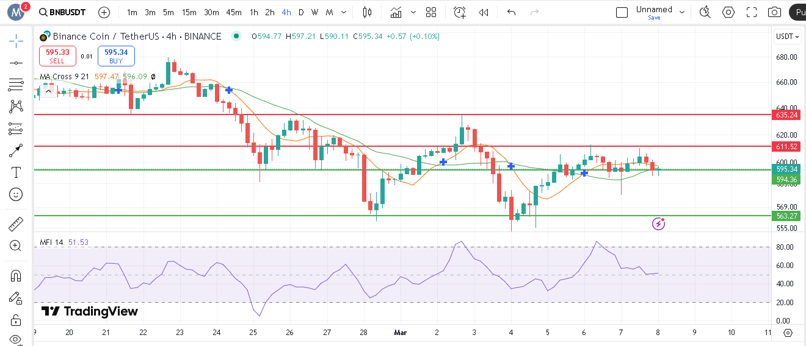Viewport: 806px width, 346px height.
Task: Redo the last action
Action: click(x=535, y=12)
